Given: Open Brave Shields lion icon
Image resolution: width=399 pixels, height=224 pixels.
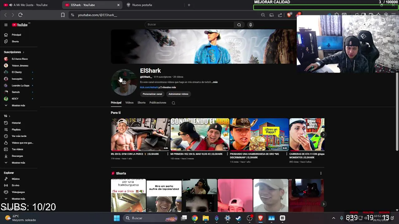Looking at the screenshot, I should (289, 15).
